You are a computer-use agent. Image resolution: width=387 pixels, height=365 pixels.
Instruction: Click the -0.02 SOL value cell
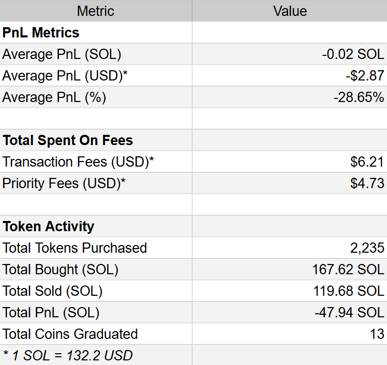point(290,54)
